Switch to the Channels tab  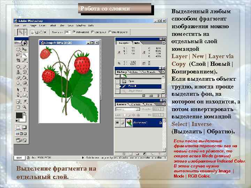(136, 104)
